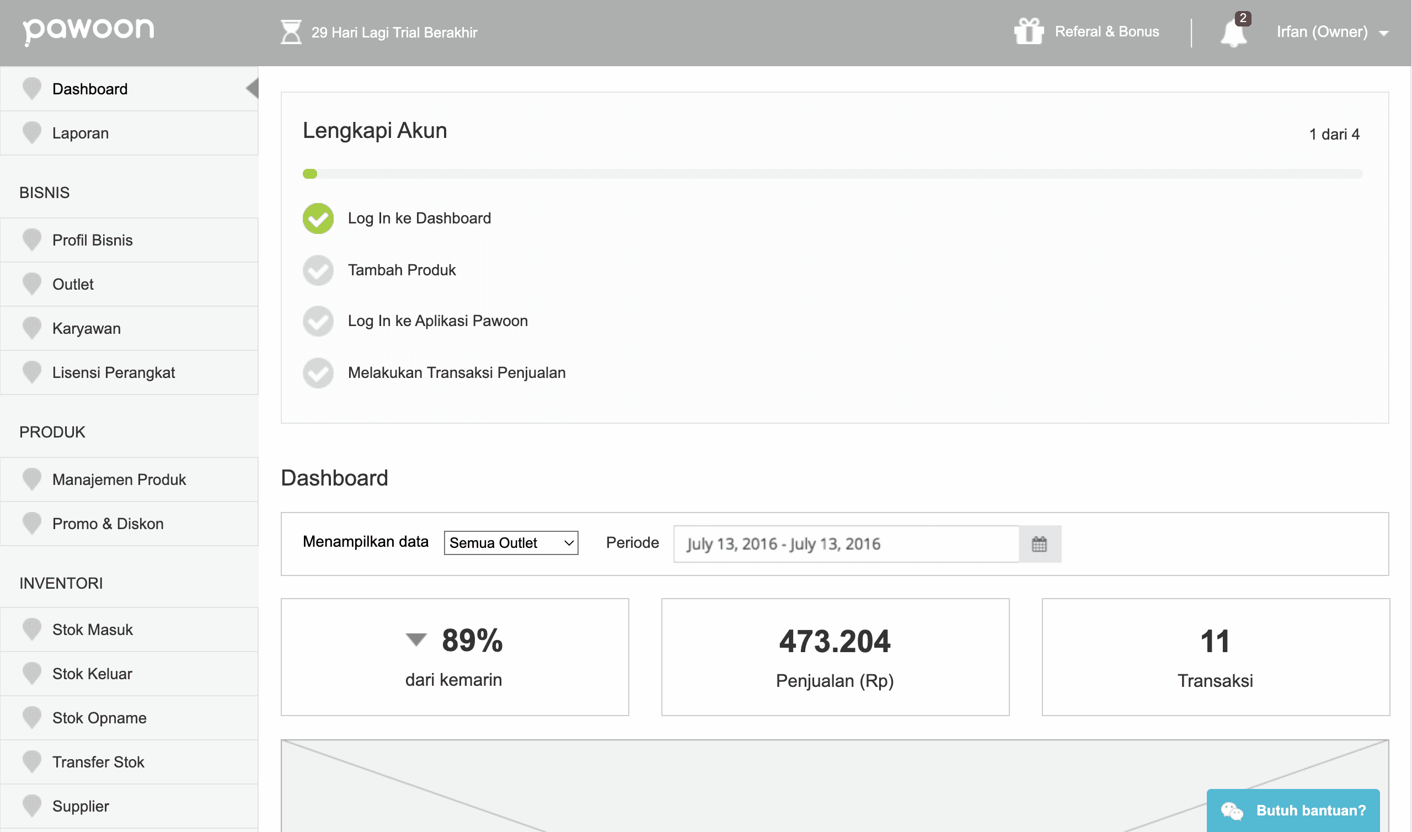Click Referal & Bonus link

point(1107,31)
